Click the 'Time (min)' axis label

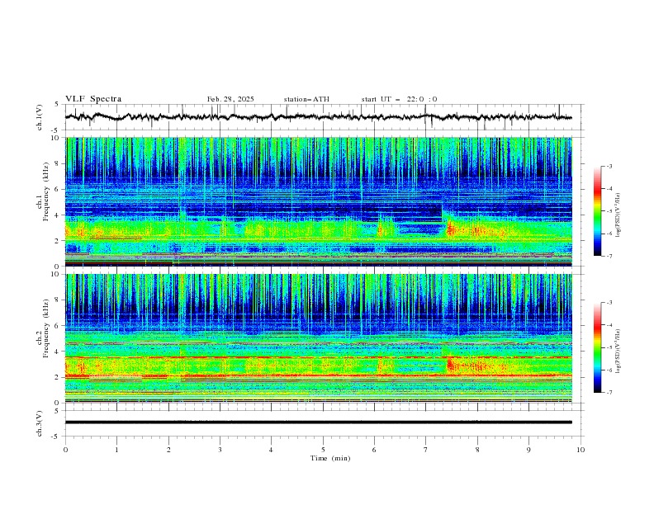coord(330,458)
